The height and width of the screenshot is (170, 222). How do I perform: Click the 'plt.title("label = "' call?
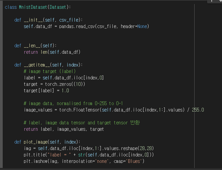tap(47, 155)
